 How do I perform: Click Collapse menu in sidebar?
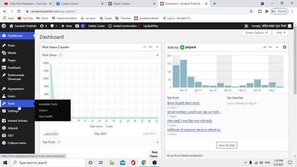pos(17,143)
